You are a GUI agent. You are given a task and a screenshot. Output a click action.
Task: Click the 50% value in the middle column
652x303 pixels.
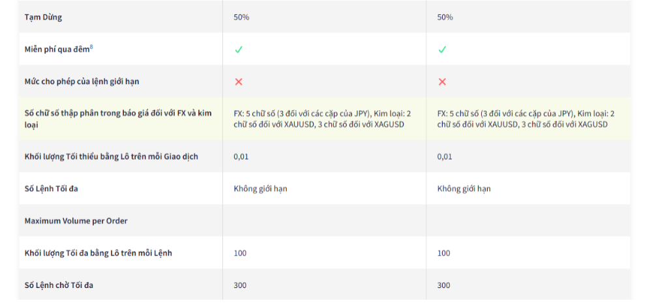tap(241, 17)
